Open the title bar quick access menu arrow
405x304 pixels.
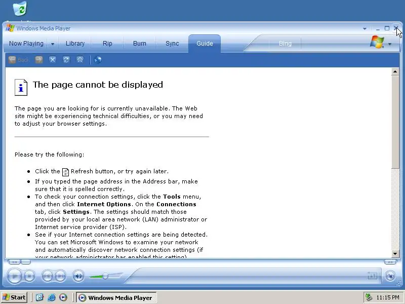pyautogui.click(x=364, y=28)
